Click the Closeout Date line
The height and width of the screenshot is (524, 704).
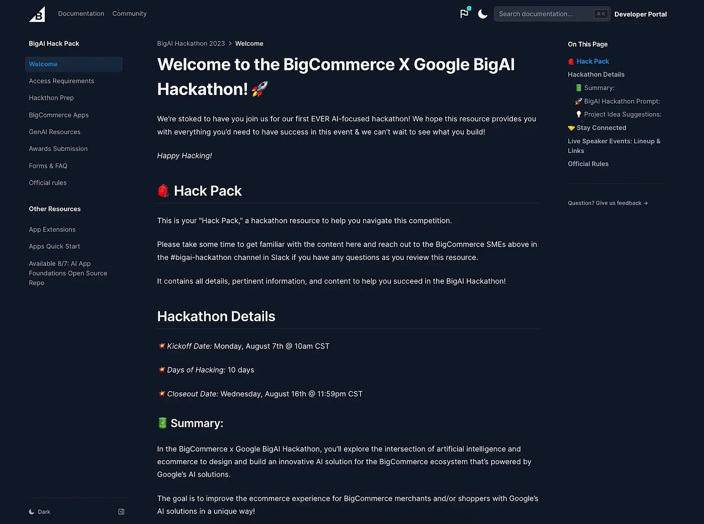(260, 394)
